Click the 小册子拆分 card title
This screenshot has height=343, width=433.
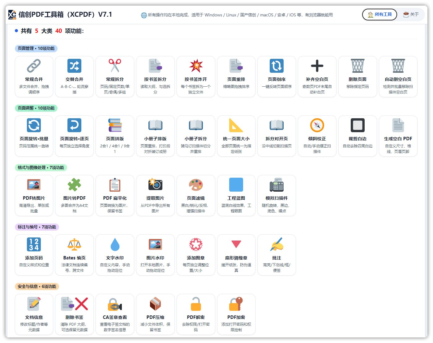(x=196, y=139)
